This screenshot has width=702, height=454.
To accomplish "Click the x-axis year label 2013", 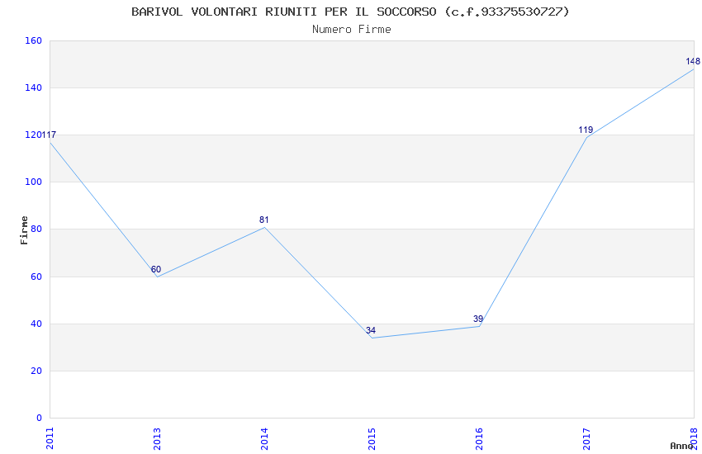I will click(157, 438).
